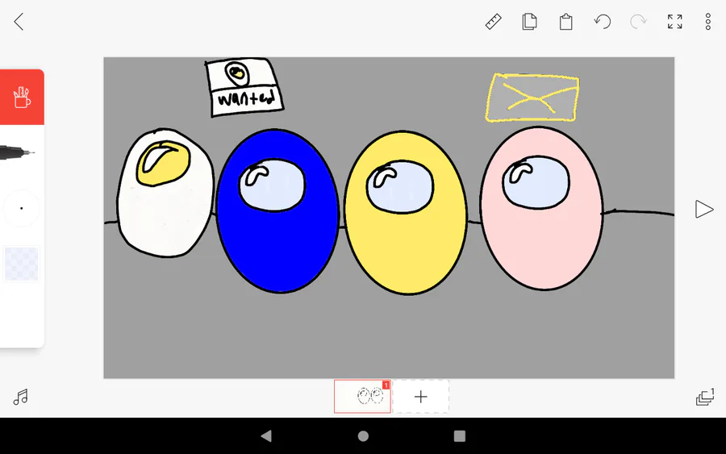726x454 pixels.
Task: Undo the last stroke
Action: [603, 22]
